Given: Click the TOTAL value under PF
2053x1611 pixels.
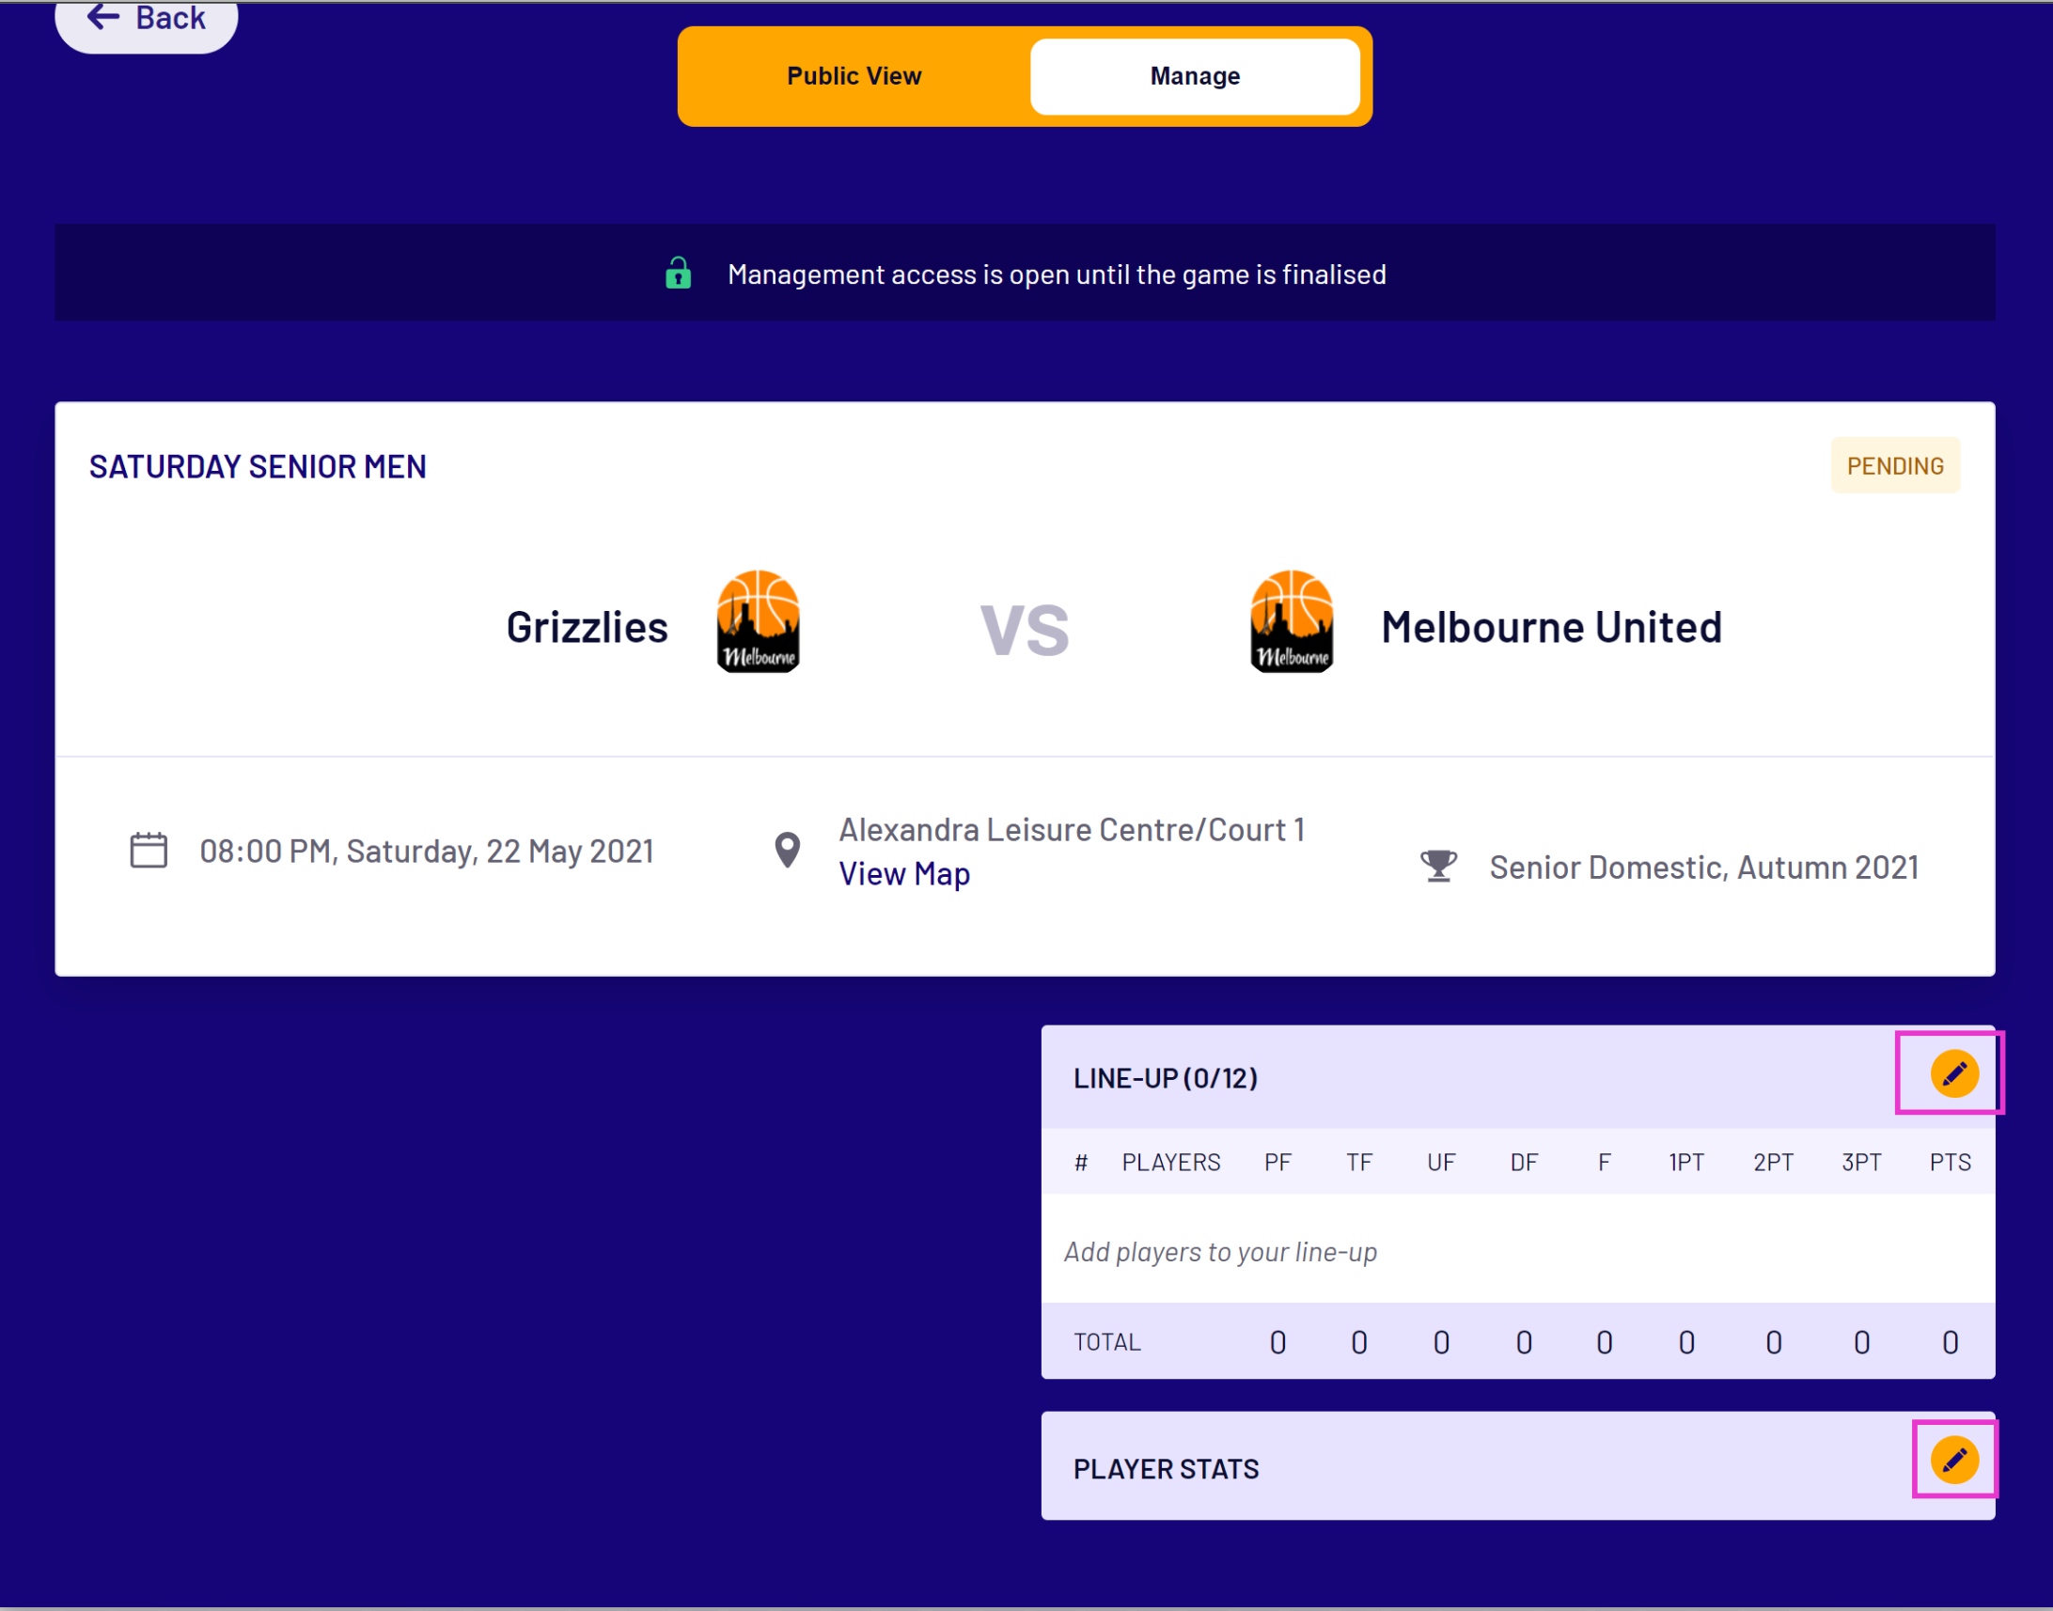Looking at the screenshot, I should 1277,1342.
